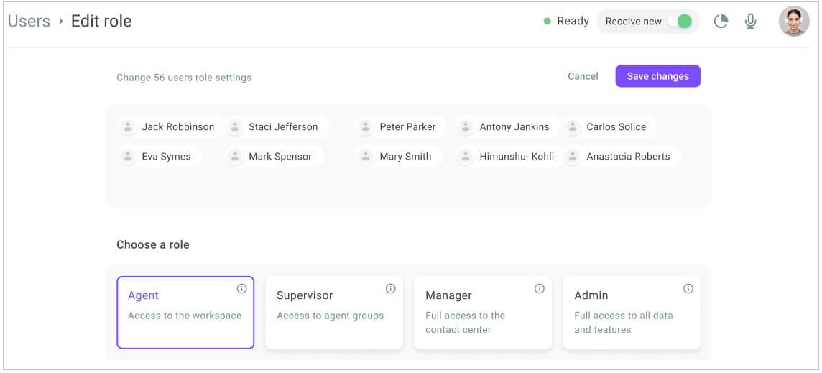The height and width of the screenshot is (373, 822).
Task: Click the Himanshu- Kohli name text
Action: pos(517,157)
